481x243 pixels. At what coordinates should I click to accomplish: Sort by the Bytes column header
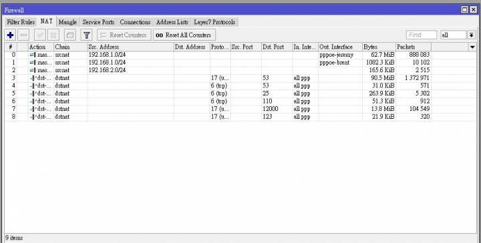tap(379, 47)
